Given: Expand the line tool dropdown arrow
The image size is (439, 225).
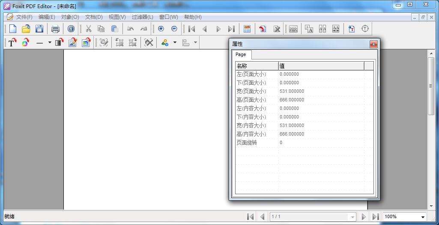Looking at the screenshot, I should pos(50,42).
